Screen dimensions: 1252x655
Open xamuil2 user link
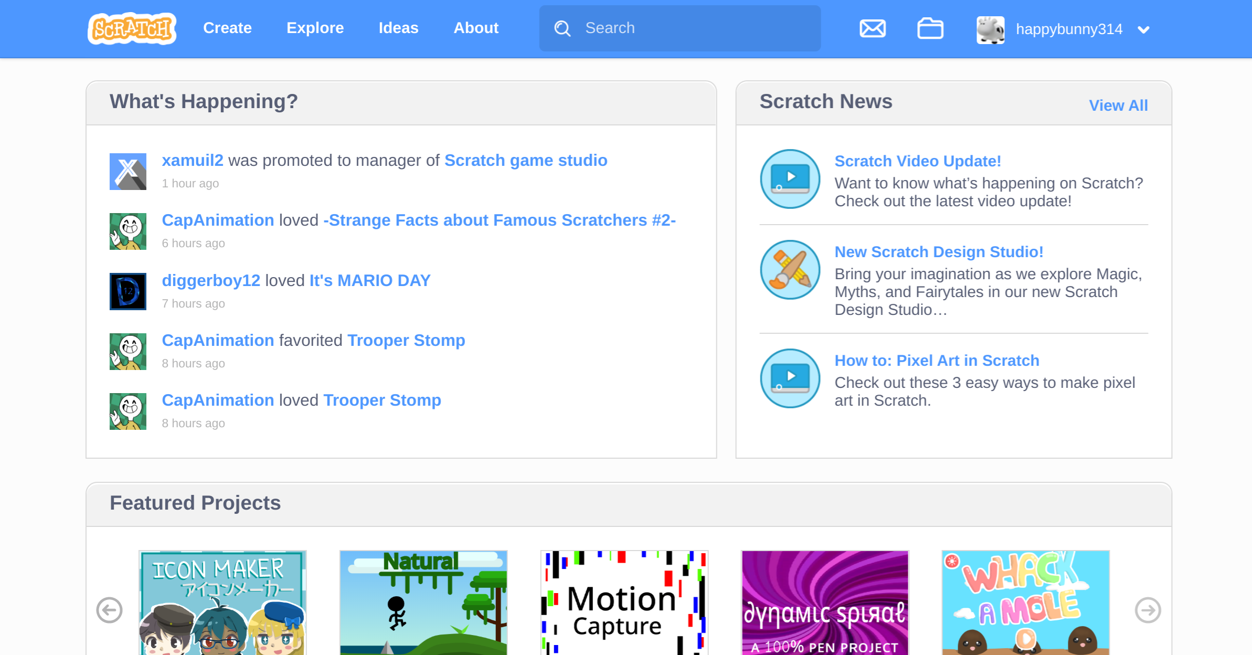[193, 160]
